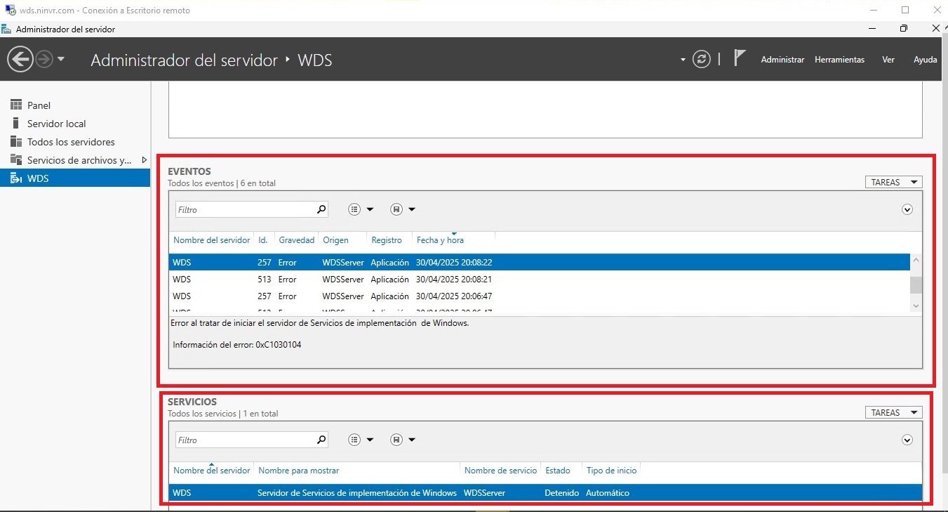Click the Servicios filter text box
948x512 pixels.
tap(244, 440)
